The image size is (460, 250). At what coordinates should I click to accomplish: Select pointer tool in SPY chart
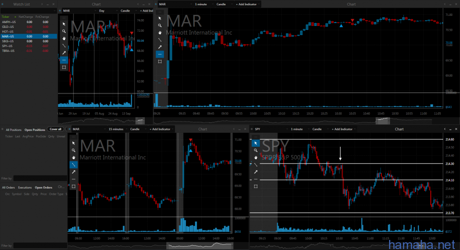coord(256,143)
